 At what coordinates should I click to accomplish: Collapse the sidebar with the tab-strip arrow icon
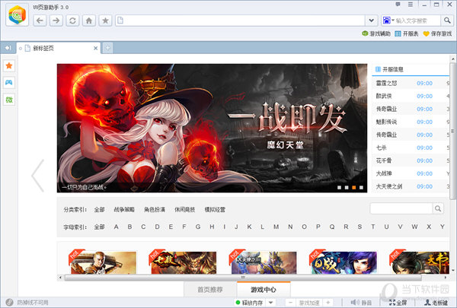tap(8, 48)
